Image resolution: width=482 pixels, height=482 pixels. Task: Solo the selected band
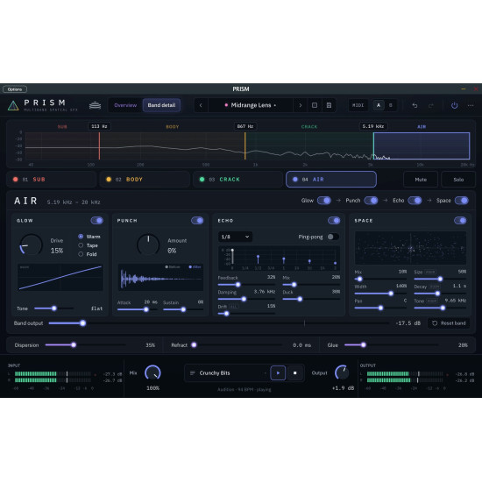click(x=458, y=179)
